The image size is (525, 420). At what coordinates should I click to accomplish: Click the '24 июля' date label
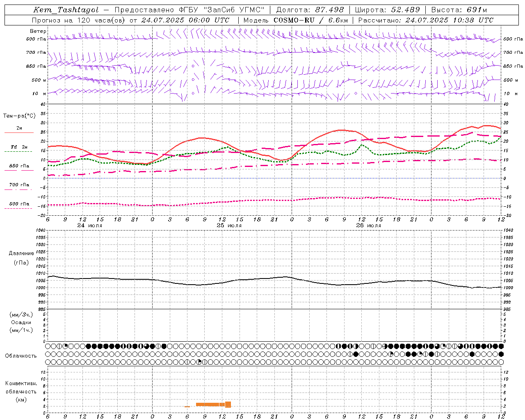[90, 225]
